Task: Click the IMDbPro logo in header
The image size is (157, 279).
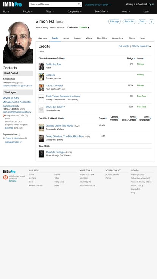Action: (12, 5)
